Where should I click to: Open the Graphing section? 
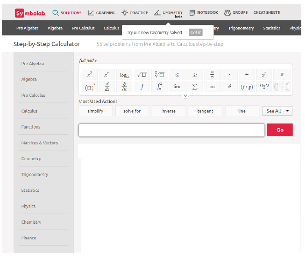coord(102,13)
